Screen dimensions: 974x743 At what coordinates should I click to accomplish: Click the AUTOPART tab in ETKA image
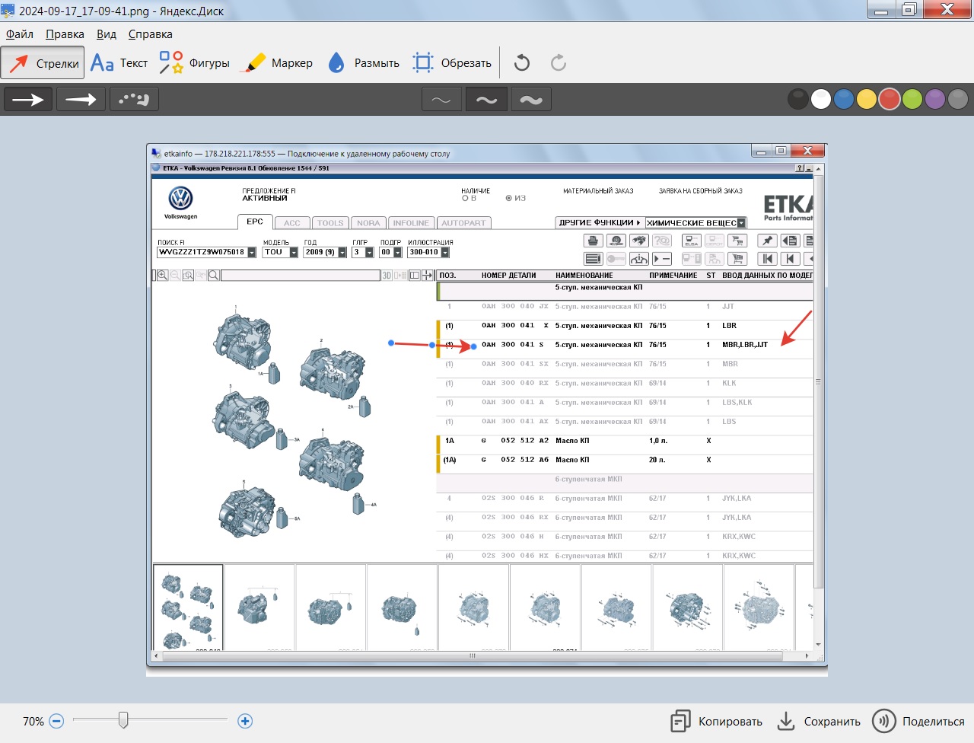coord(463,223)
